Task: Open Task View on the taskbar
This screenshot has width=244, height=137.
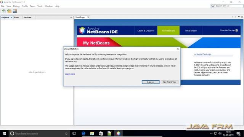Action: 74,134
